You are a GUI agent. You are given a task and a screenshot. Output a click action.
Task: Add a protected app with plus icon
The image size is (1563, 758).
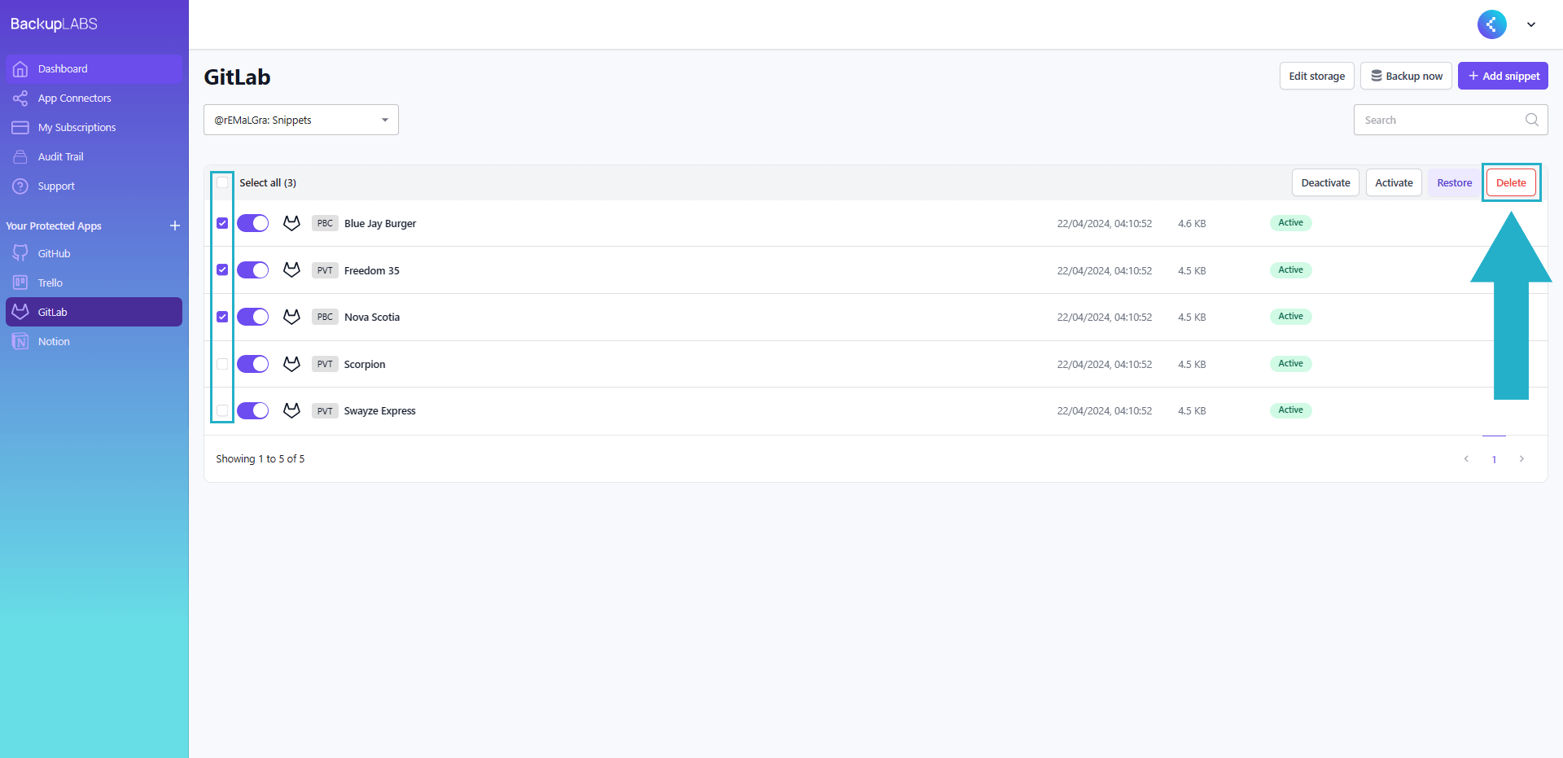point(175,226)
